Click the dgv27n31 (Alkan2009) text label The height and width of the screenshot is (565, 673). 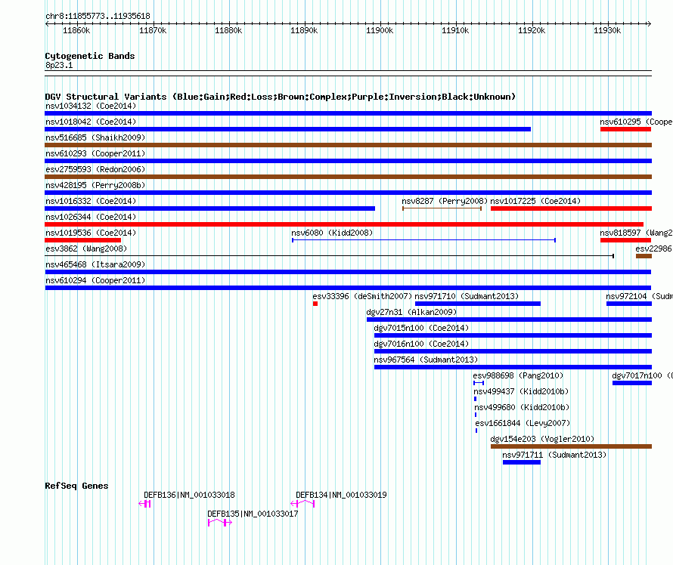[411, 312]
